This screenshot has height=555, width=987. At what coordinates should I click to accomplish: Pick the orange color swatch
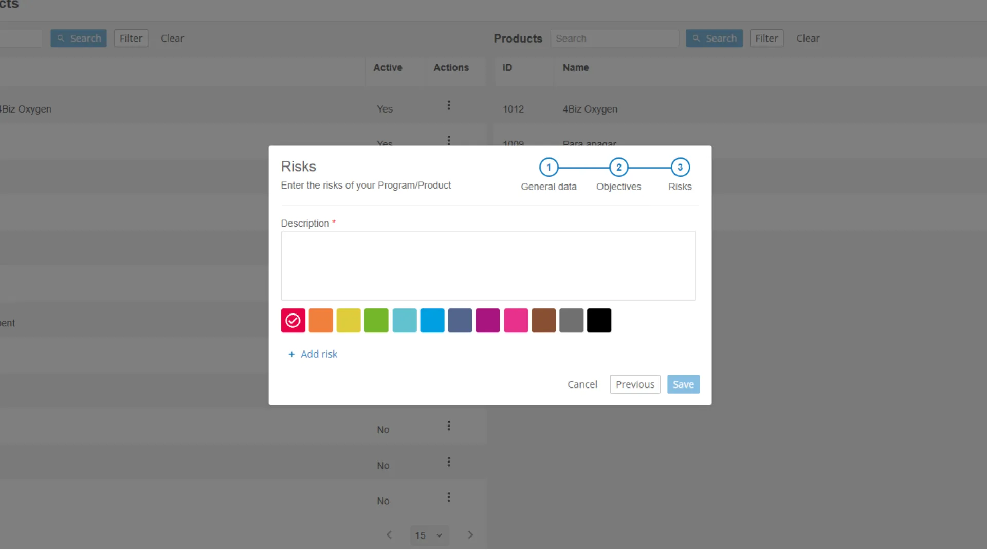(x=321, y=321)
